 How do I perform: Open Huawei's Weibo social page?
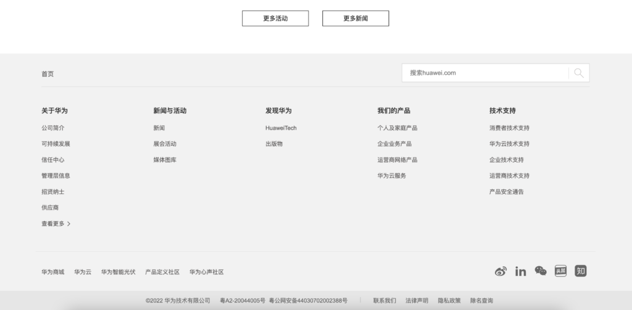501,271
